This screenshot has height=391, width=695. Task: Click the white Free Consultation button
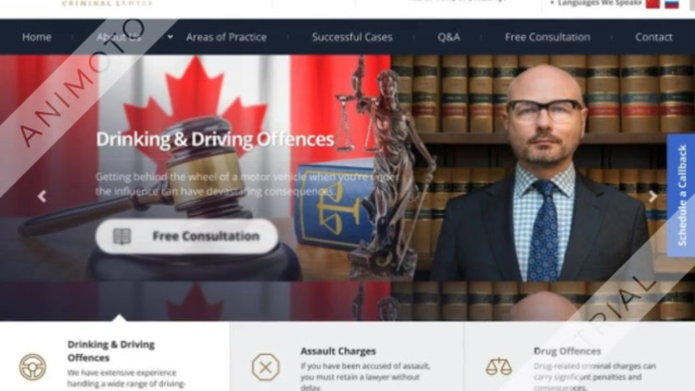point(187,236)
